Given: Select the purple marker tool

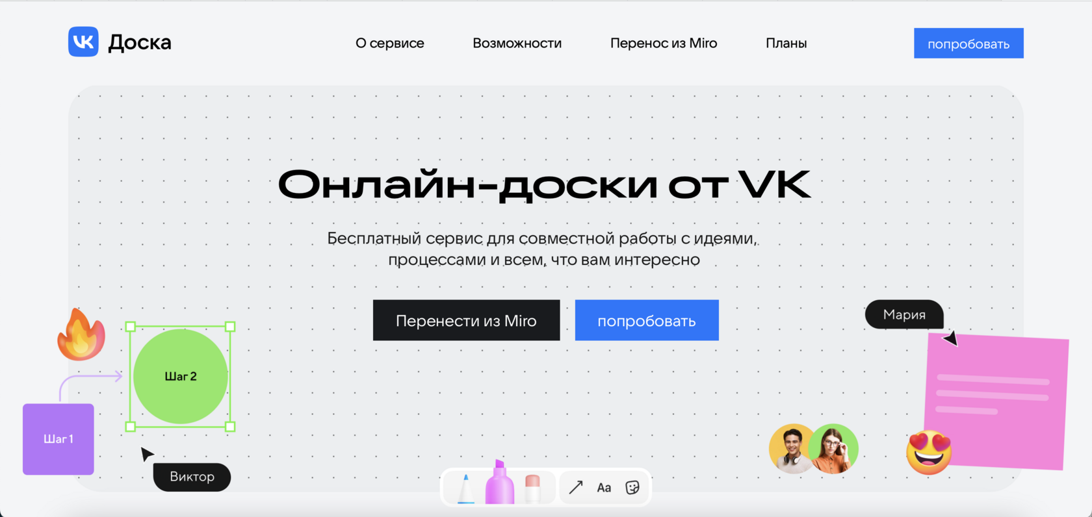Looking at the screenshot, I should pyautogui.click(x=500, y=483).
